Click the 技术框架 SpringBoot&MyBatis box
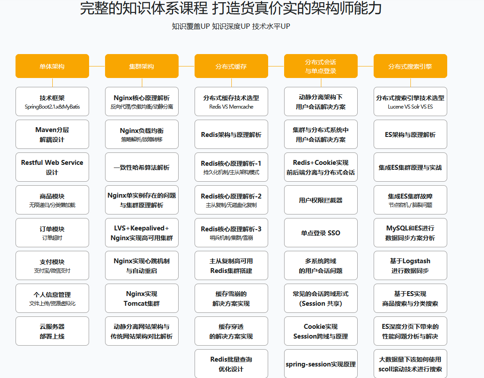The image size is (484, 378). coord(52,101)
